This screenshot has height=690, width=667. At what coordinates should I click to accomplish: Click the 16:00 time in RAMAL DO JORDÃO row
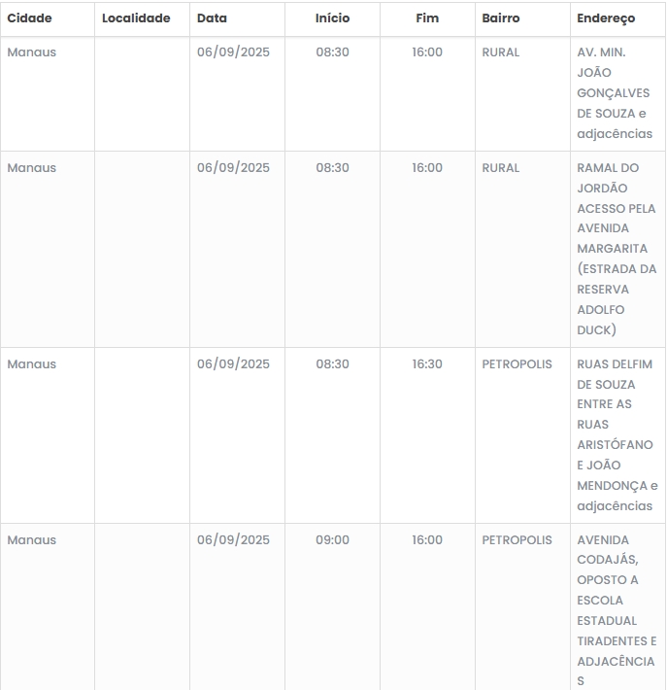pyautogui.click(x=427, y=168)
